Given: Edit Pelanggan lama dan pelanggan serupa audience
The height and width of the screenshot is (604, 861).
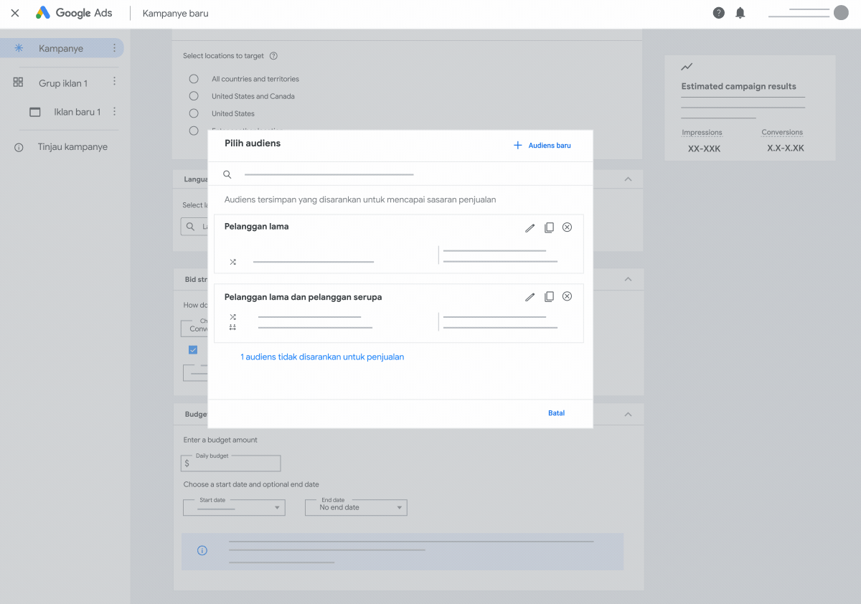Looking at the screenshot, I should tap(530, 297).
